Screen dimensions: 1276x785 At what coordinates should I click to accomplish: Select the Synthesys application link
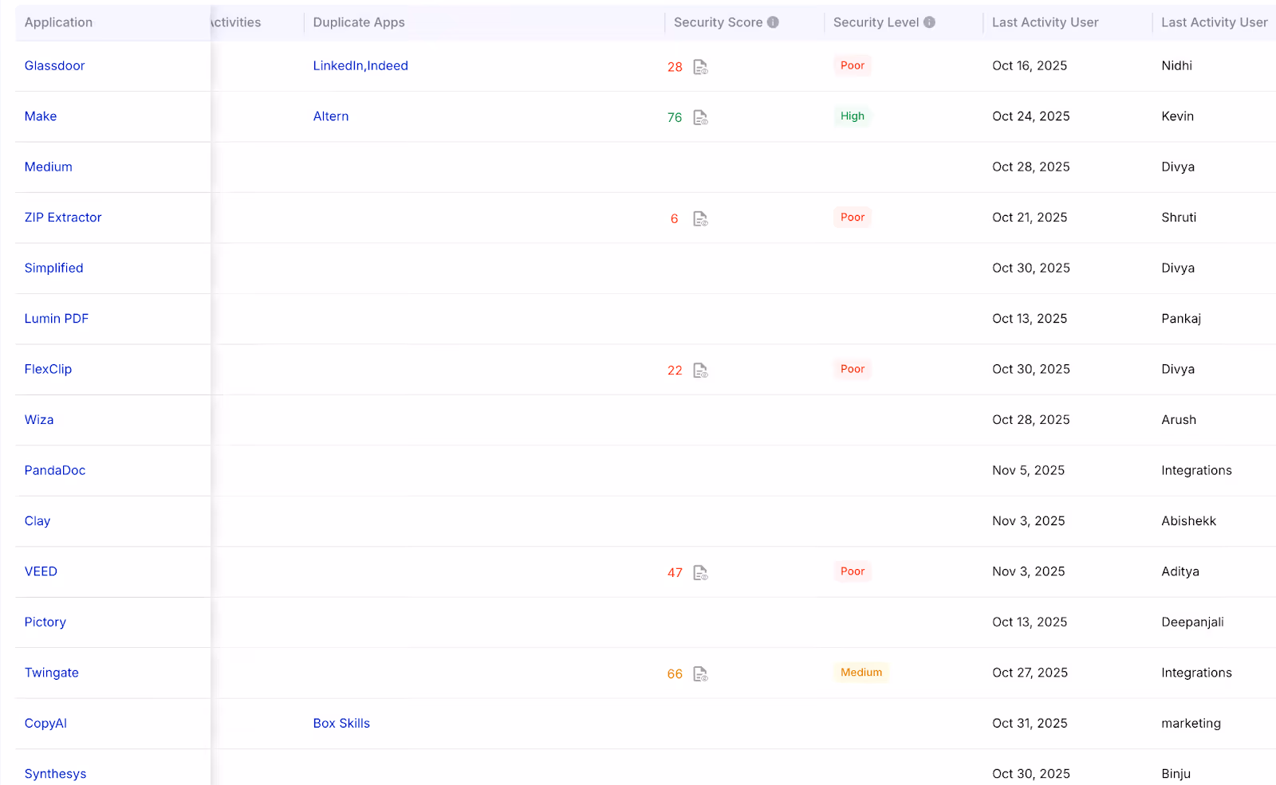(x=55, y=774)
